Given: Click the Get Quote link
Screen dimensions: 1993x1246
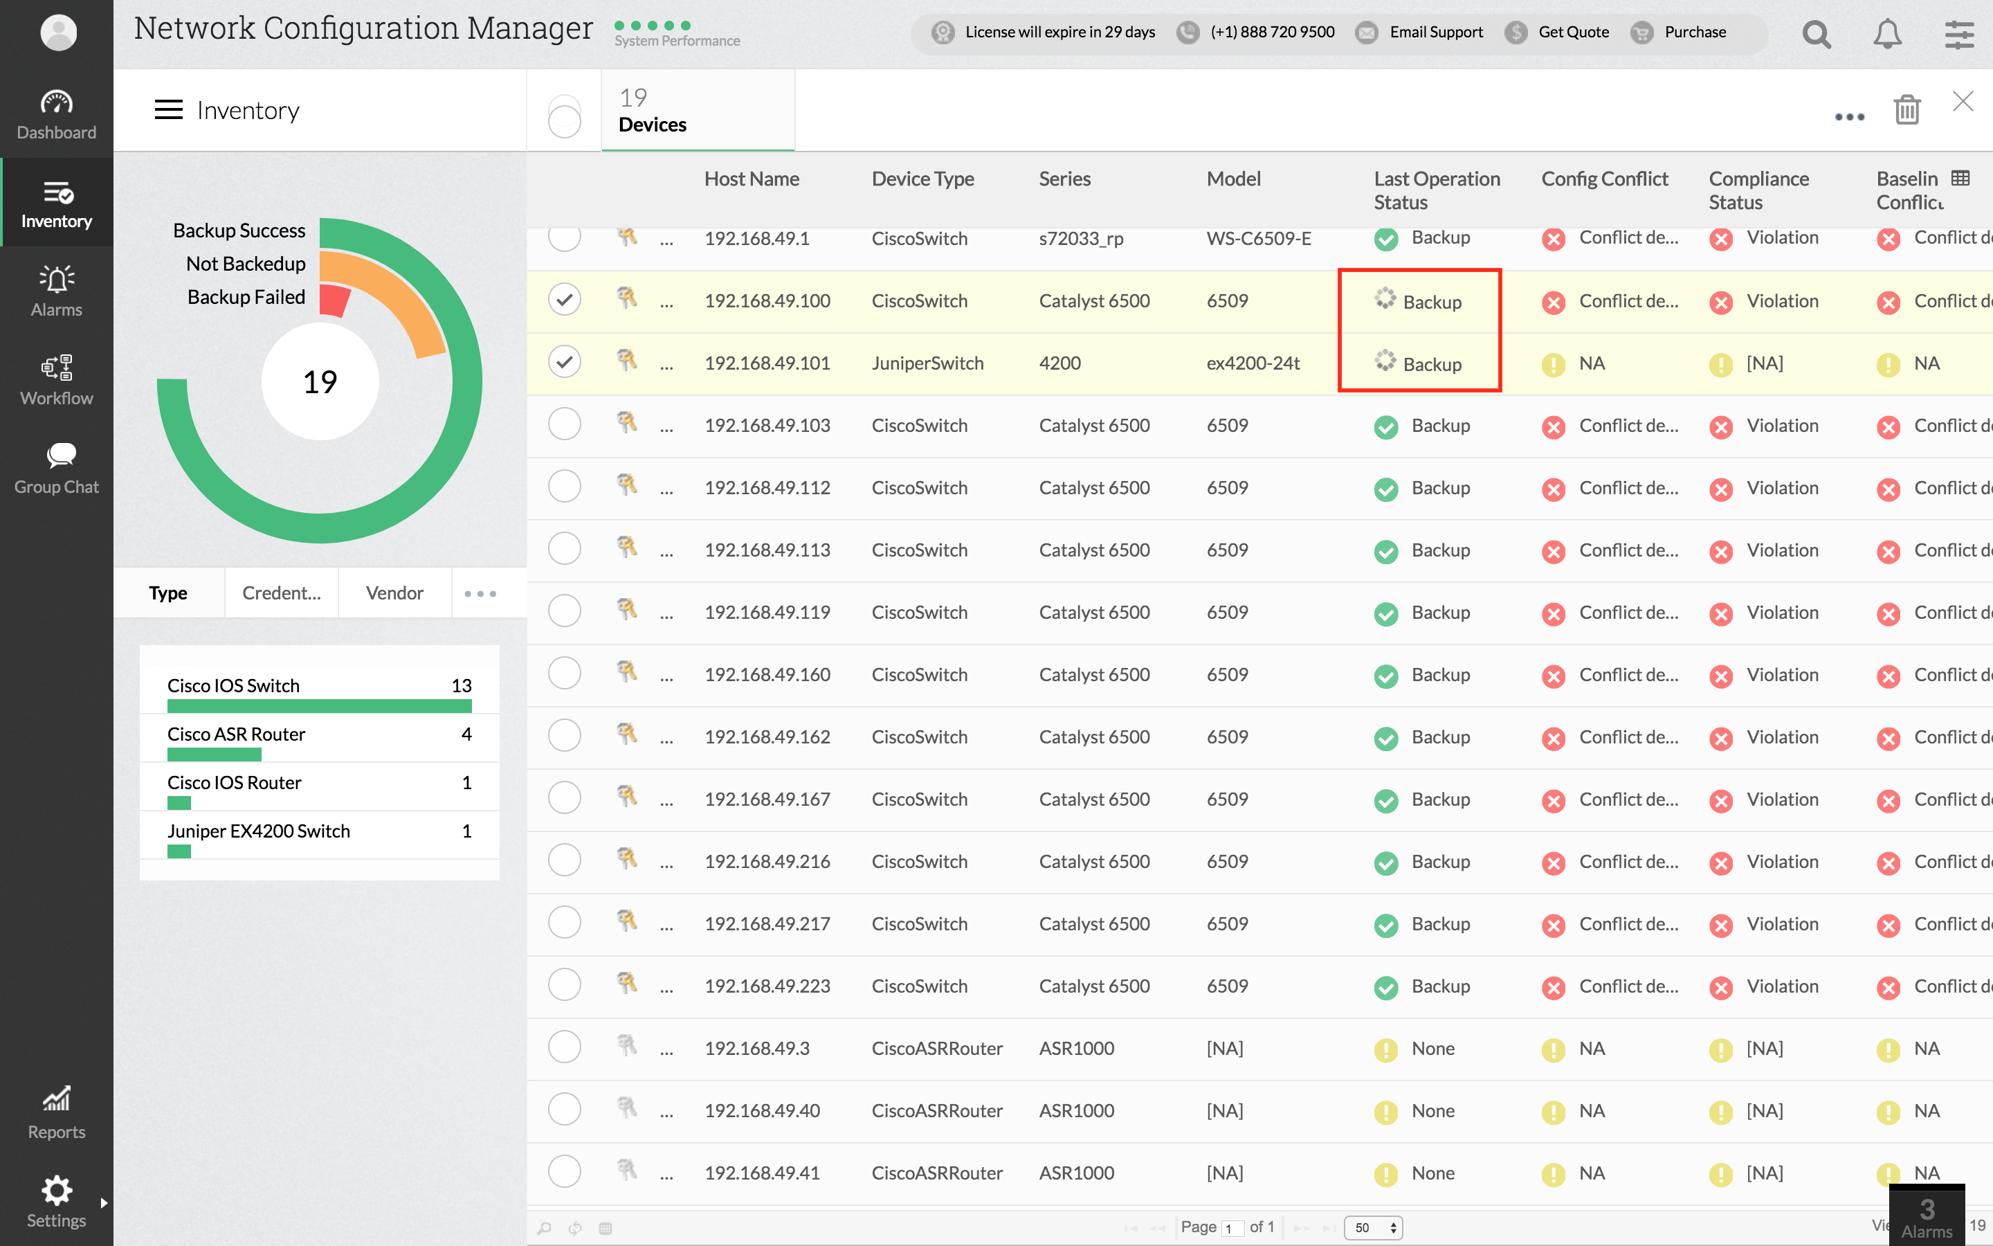Looking at the screenshot, I should pos(1573,32).
